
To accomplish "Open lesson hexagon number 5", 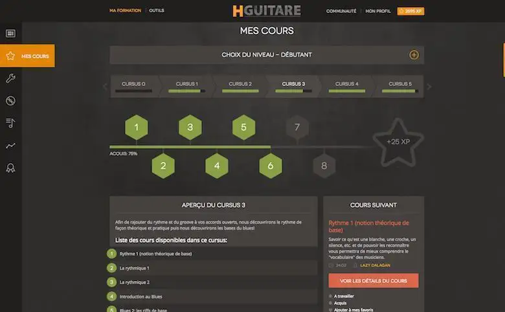I will pyautogui.click(x=244, y=127).
